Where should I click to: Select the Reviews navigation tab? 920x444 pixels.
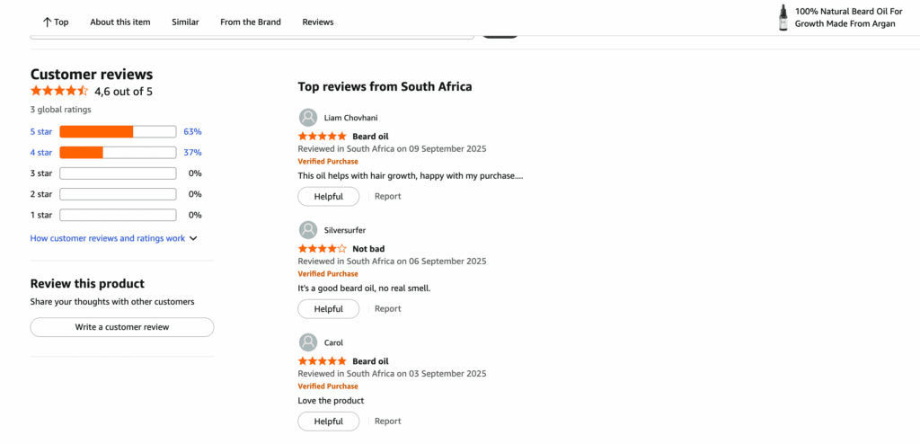[x=318, y=22]
